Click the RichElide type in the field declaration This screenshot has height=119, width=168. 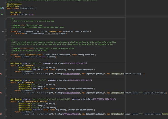(x=23, y=14)
